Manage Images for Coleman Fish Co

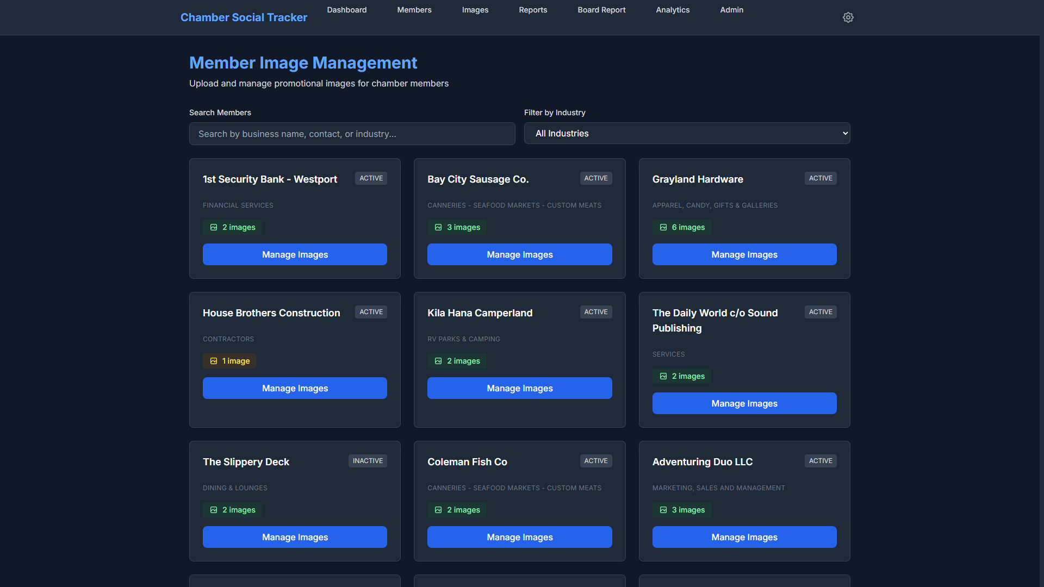519,537
